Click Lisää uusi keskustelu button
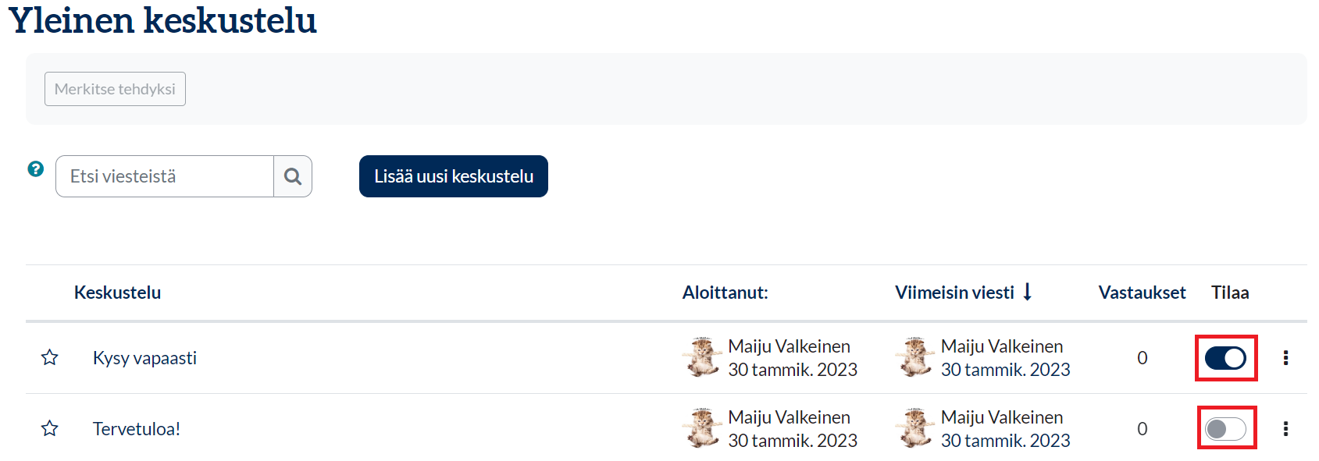This screenshot has width=1319, height=461. point(453,176)
